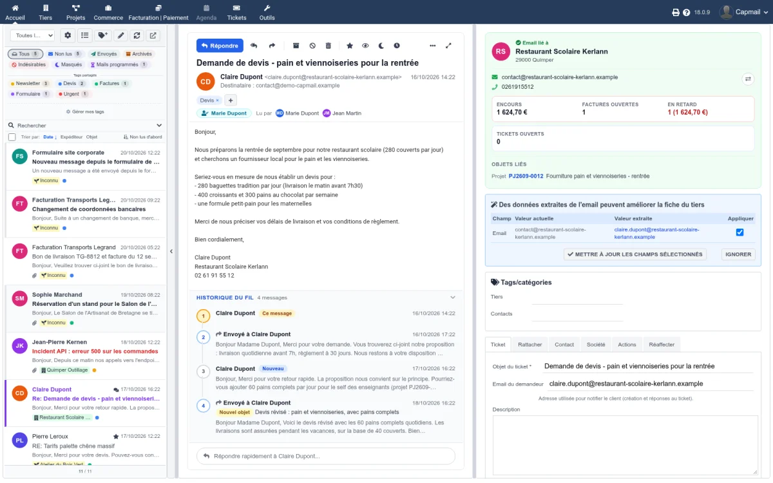This screenshot has width=773, height=483.
Task: Collapse the Historique du fil section
Action: coord(453,298)
